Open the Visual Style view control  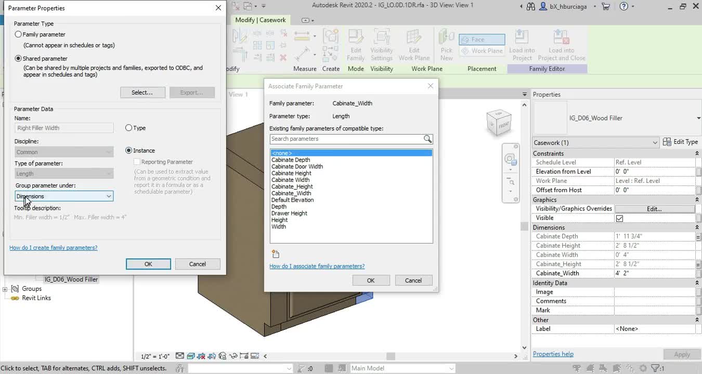190,356
